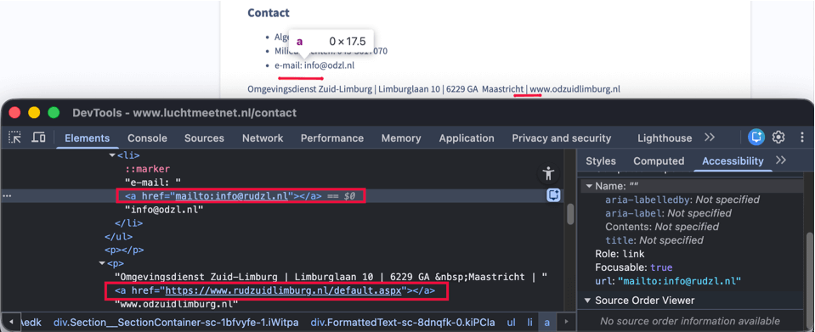Switch to the Computed sidebar tab

(x=659, y=161)
